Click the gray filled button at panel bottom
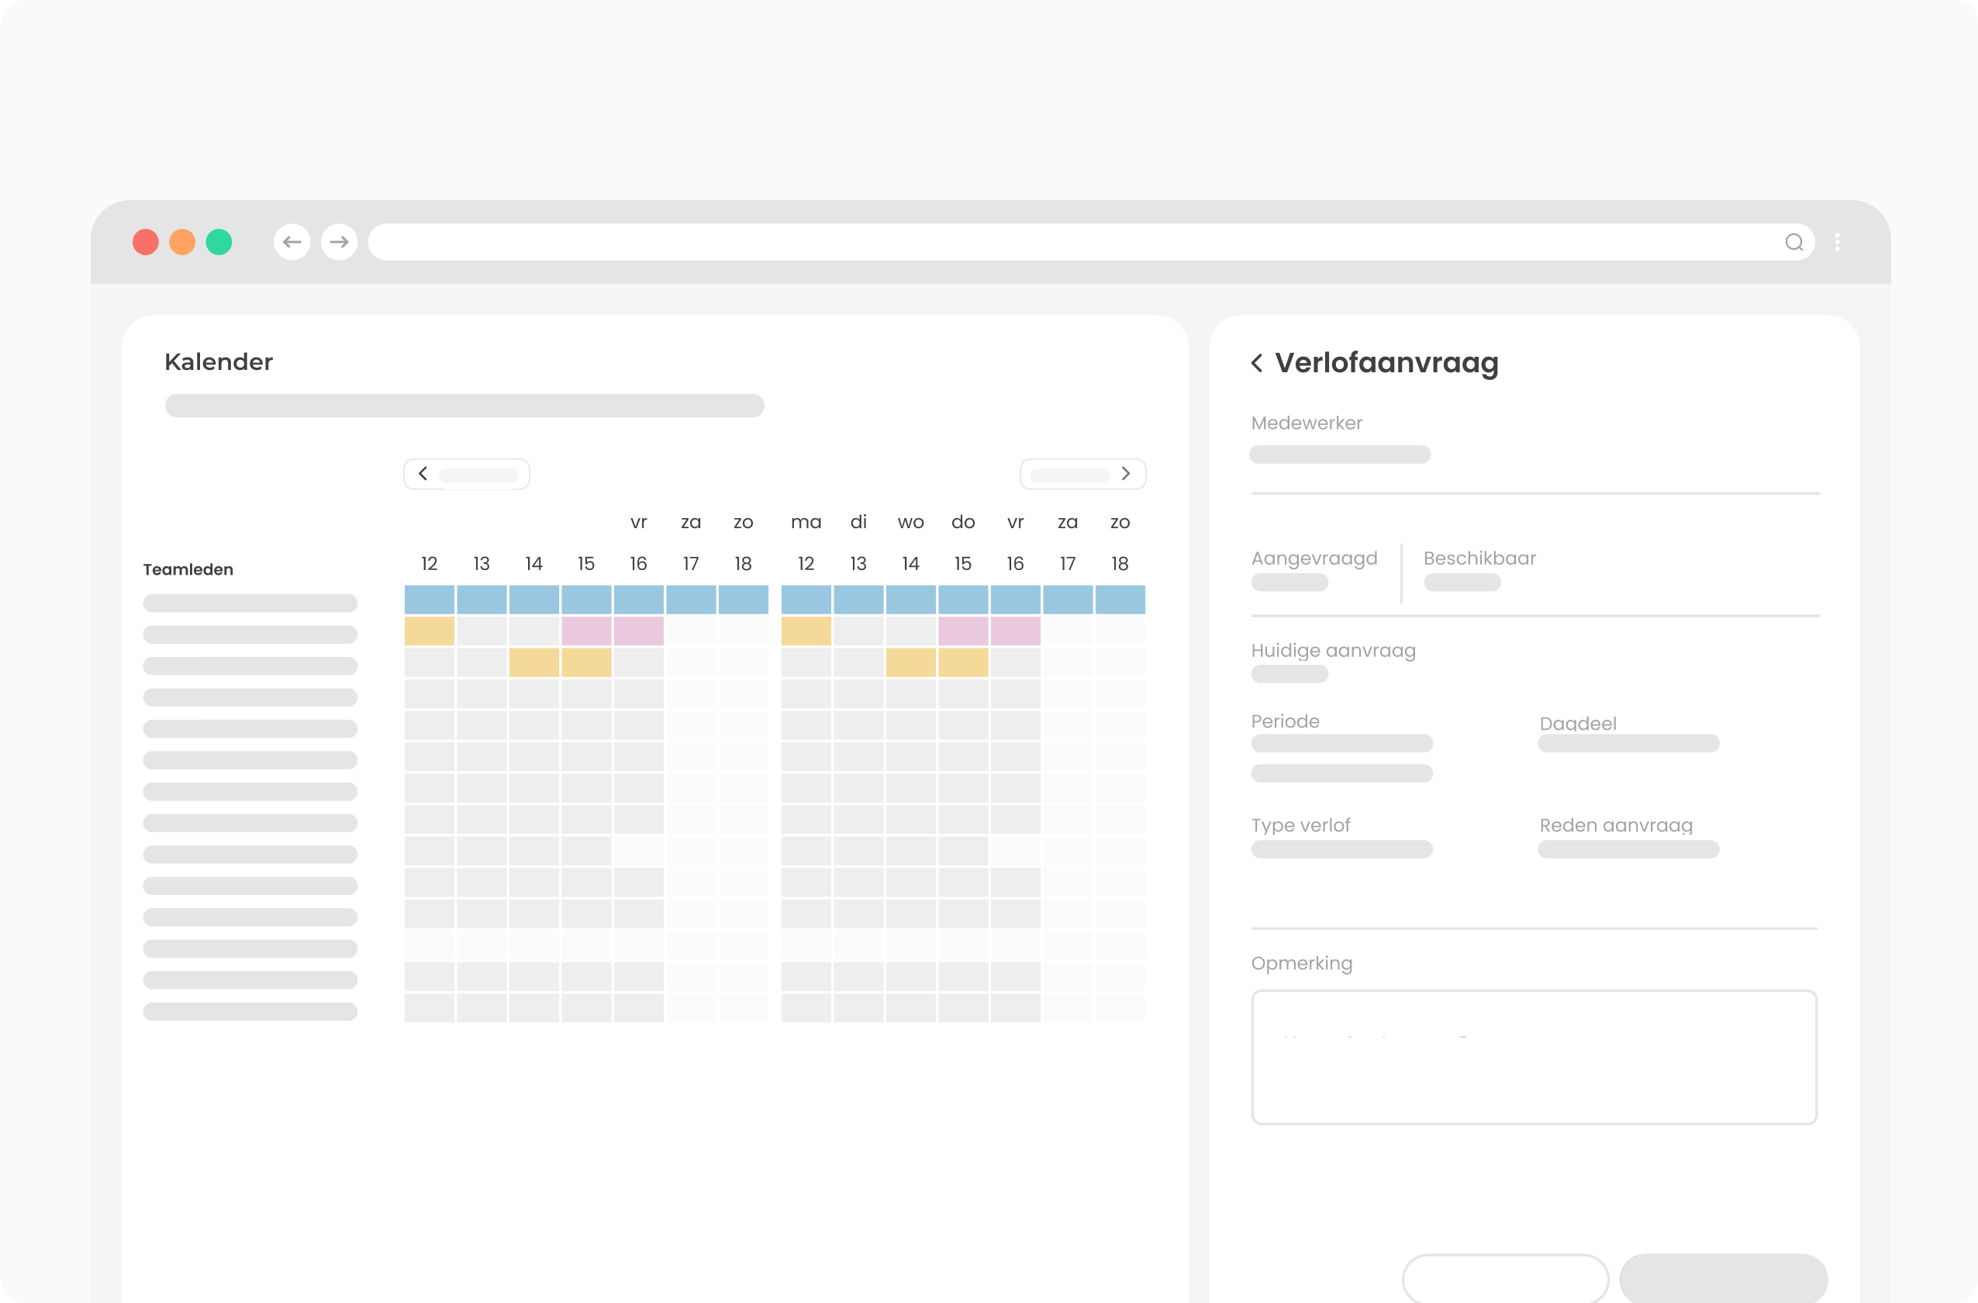1978x1303 pixels. point(1723,1278)
